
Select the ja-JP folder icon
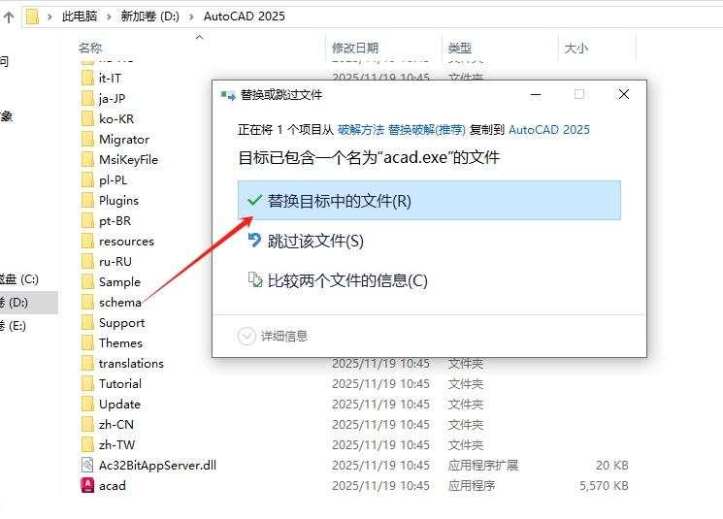click(x=87, y=98)
